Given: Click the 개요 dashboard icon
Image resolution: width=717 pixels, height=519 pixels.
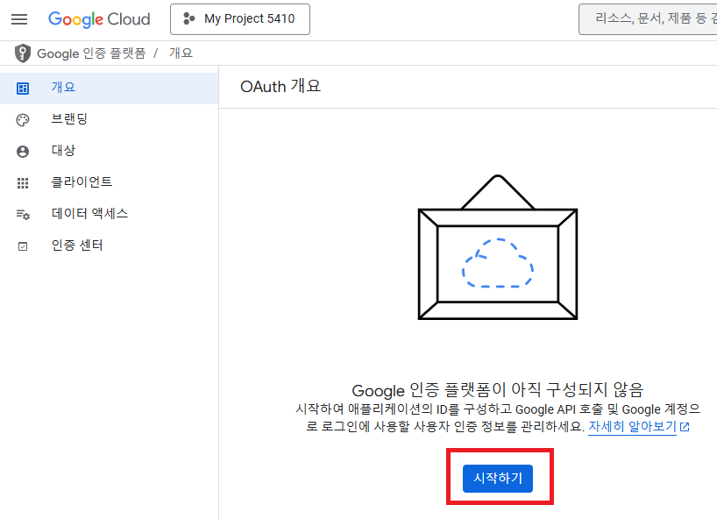Looking at the screenshot, I should (x=23, y=89).
